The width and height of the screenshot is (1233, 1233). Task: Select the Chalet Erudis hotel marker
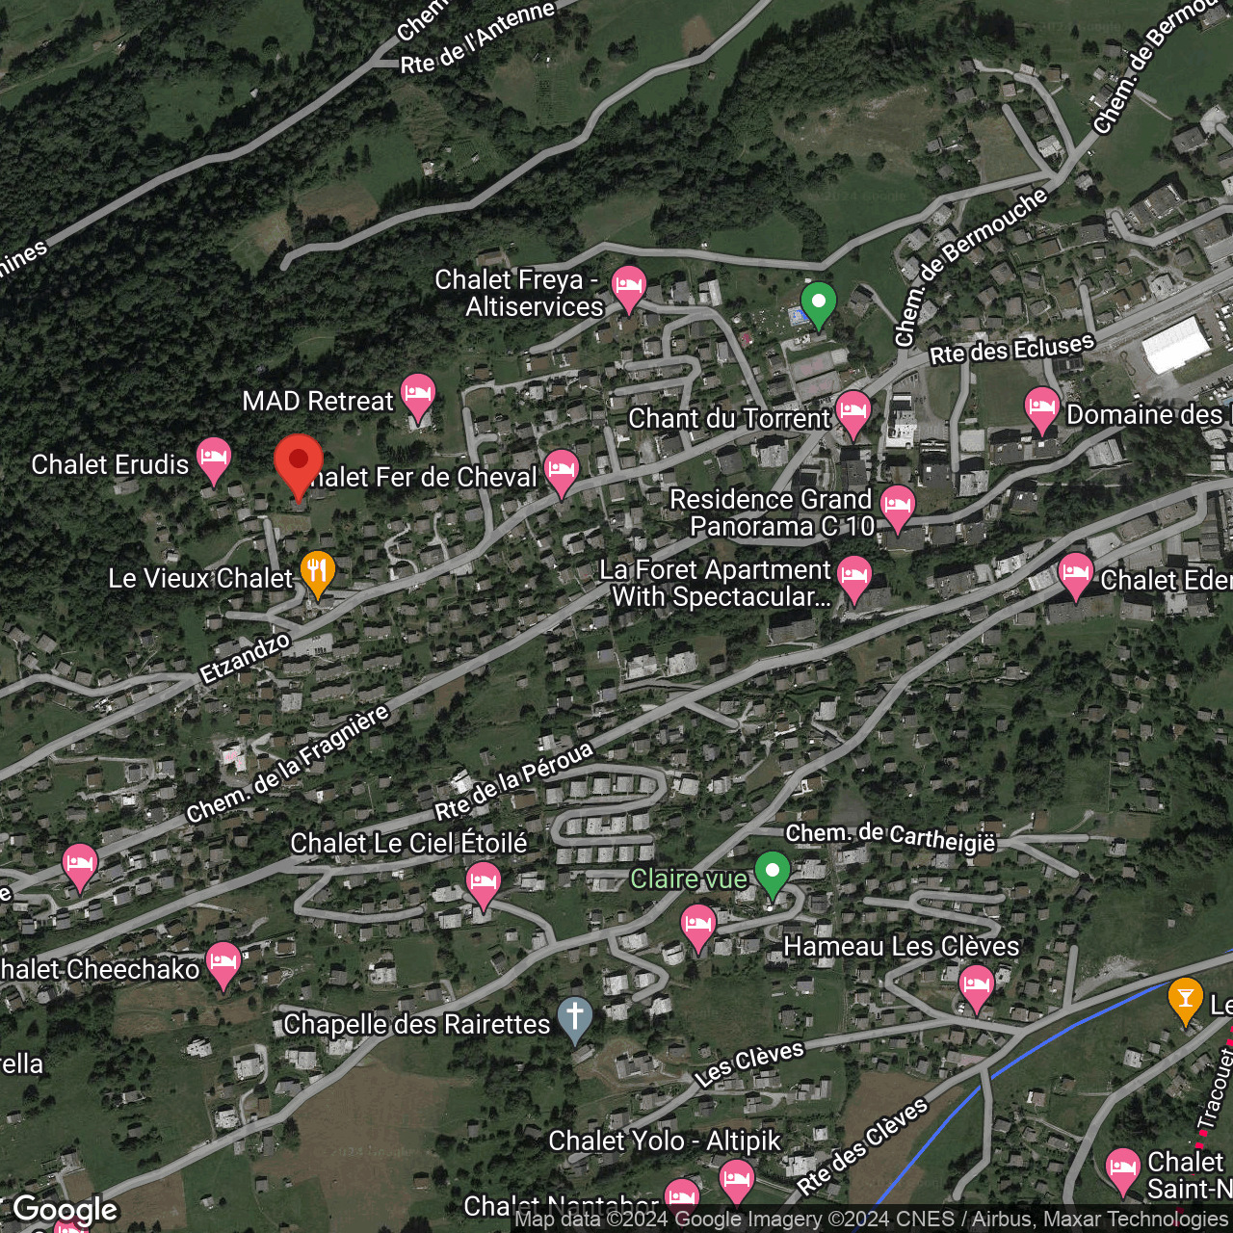(x=214, y=461)
